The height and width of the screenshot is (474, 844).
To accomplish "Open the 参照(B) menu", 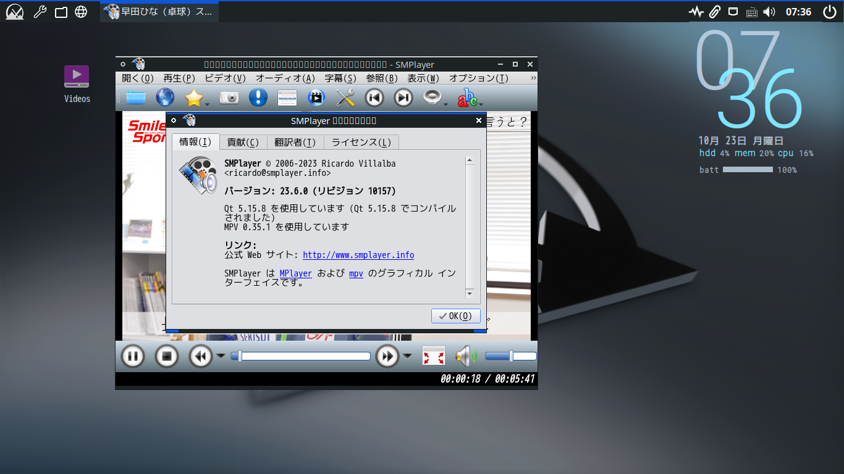I will (382, 78).
